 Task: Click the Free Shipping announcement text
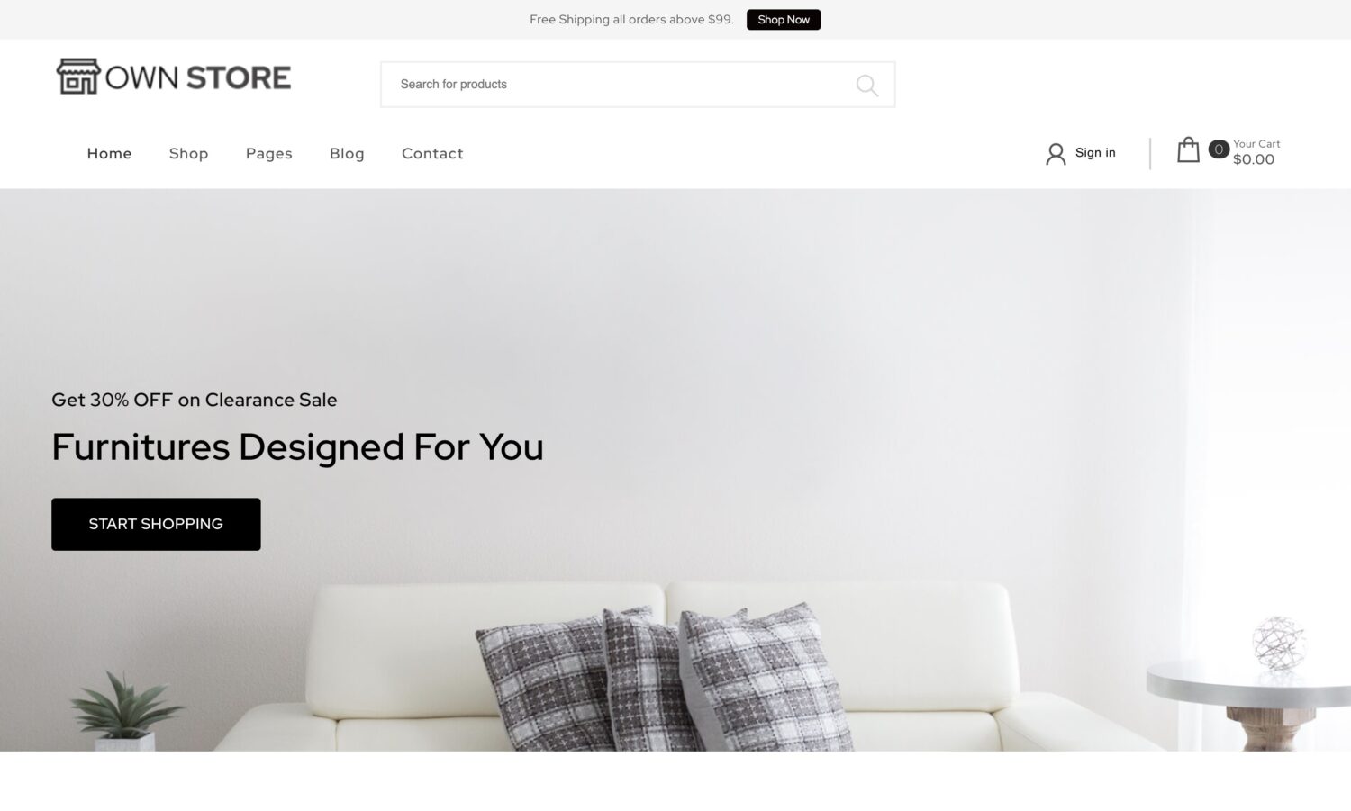click(631, 20)
